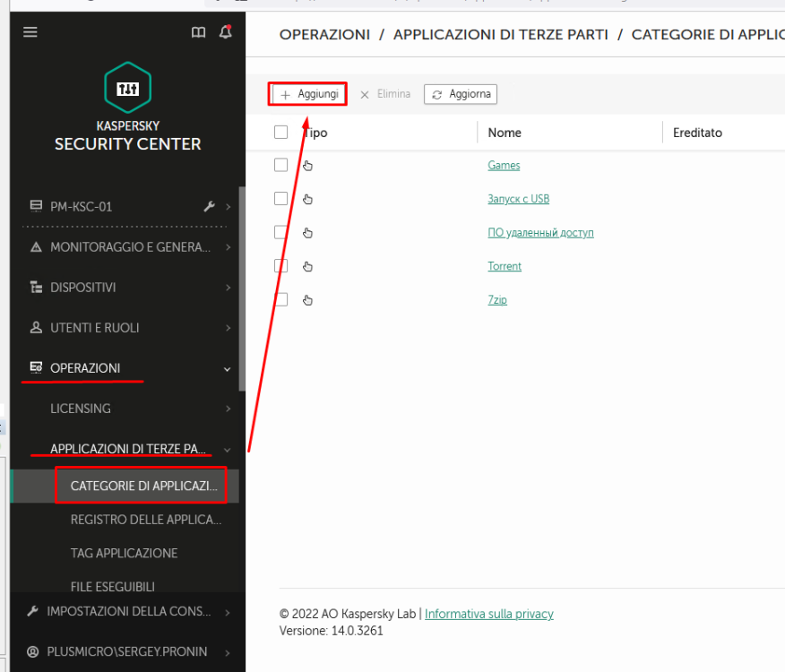The height and width of the screenshot is (672, 785).
Task: Open ПО удаленный доступ category link
Action: pos(540,232)
